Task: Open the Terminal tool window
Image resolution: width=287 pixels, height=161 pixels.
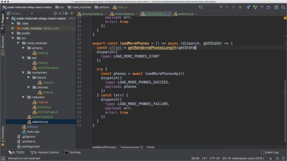Action: [x=73, y=152]
